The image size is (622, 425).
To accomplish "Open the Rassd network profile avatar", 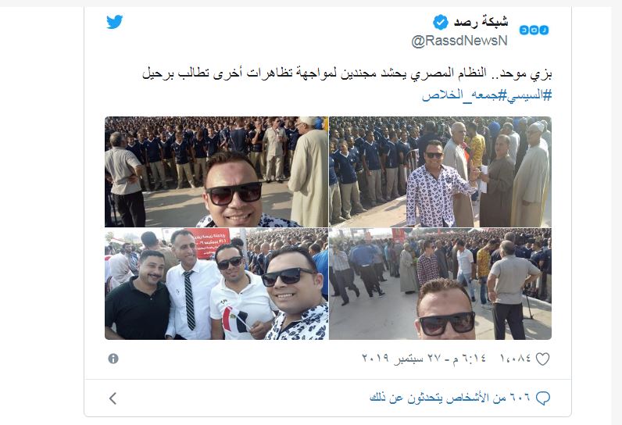I will tap(534, 30).
